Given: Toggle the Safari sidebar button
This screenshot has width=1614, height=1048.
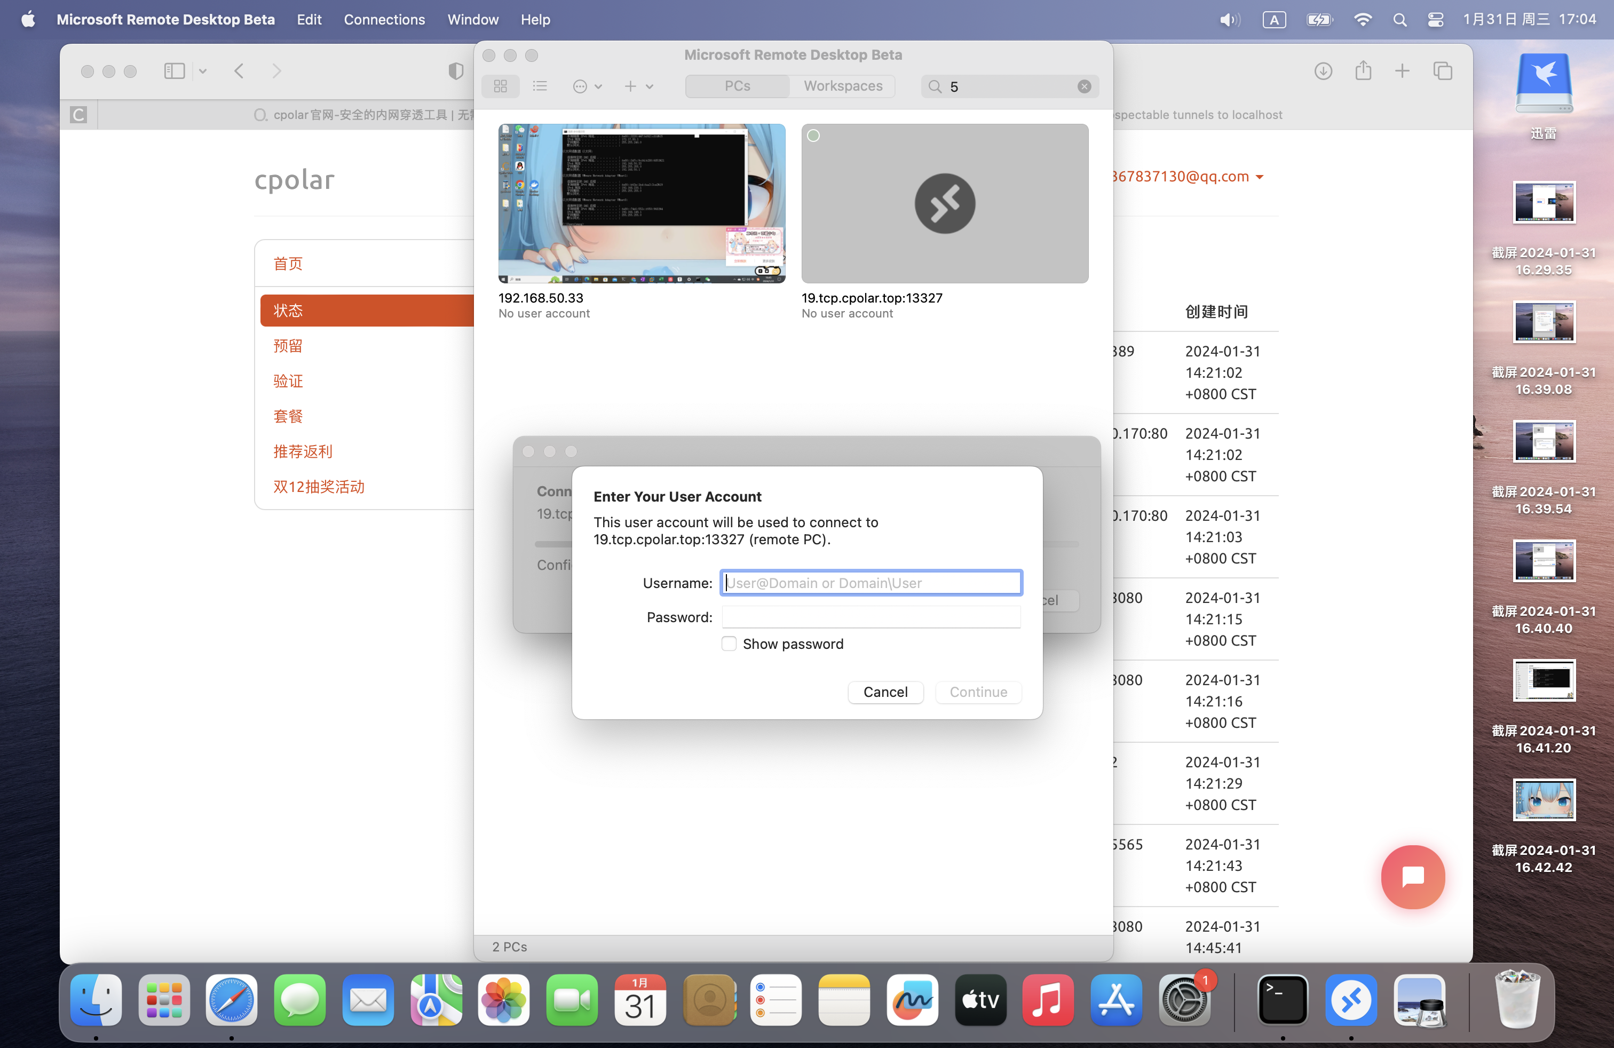Looking at the screenshot, I should pos(175,71).
